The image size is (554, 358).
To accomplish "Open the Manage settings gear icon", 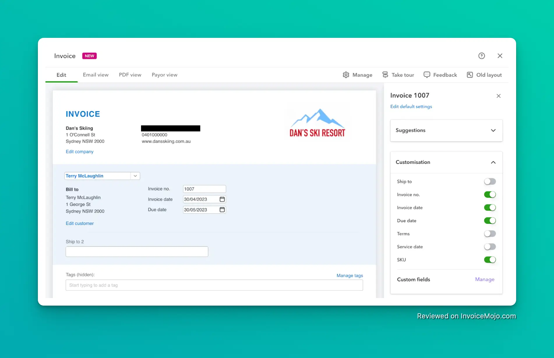I will (x=346, y=75).
